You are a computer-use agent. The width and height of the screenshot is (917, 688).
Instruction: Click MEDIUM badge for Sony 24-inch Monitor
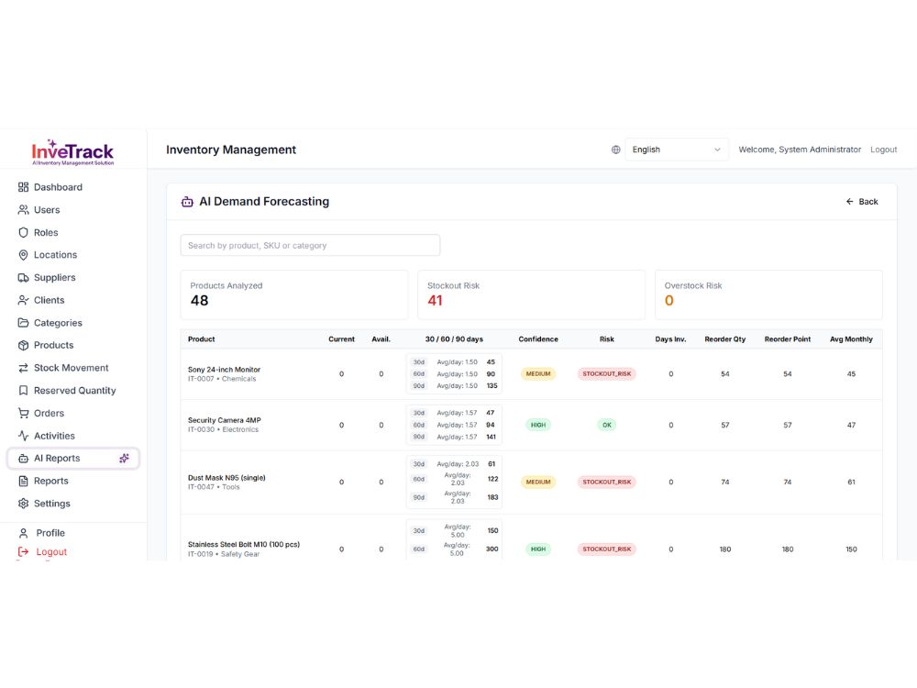[x=538, y=374]
